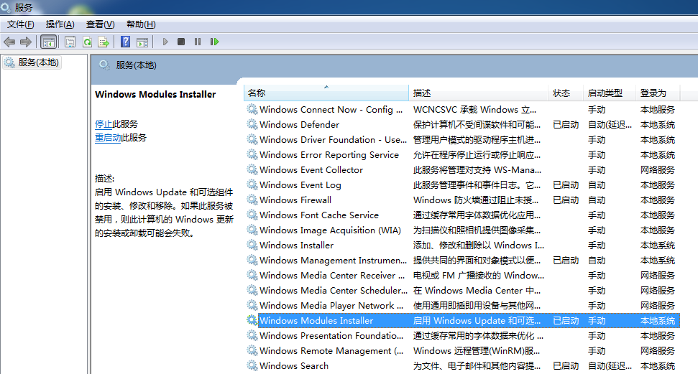Click 网络服务 logon of Windows Event Collector
The height and width of the screenshot is (374, 698).
point(658,170)
